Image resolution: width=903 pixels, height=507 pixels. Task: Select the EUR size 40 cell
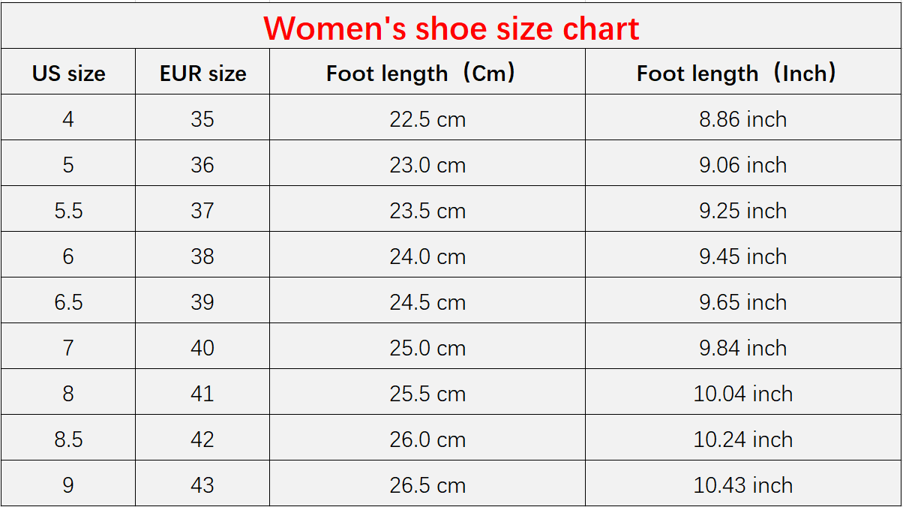coord(202,348)
